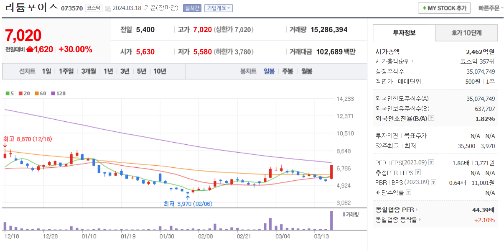Image resolution: width=504 pixels, height=251 pixels.
Task: Click the 5-day moving average legend swatch
Action: (x=7, y=93)
